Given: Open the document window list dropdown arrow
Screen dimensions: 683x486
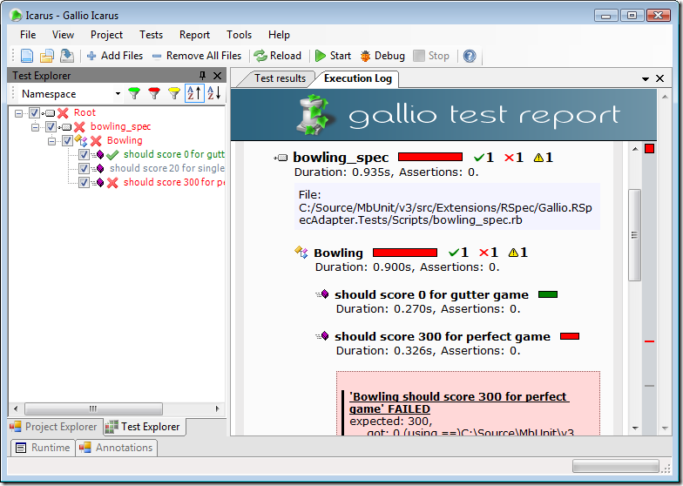Looking at the screenshot, I should [645, 78].
